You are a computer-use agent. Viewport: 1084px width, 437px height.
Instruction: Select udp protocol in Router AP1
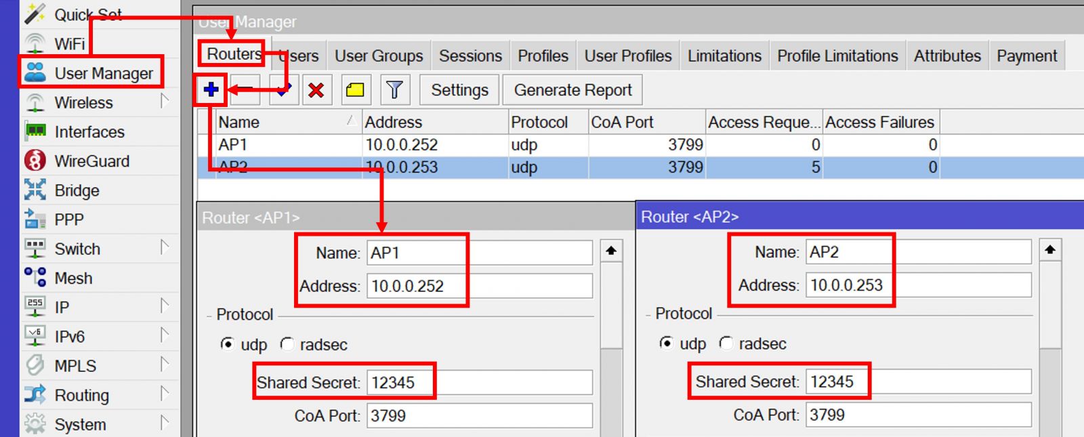coord(228,345)
